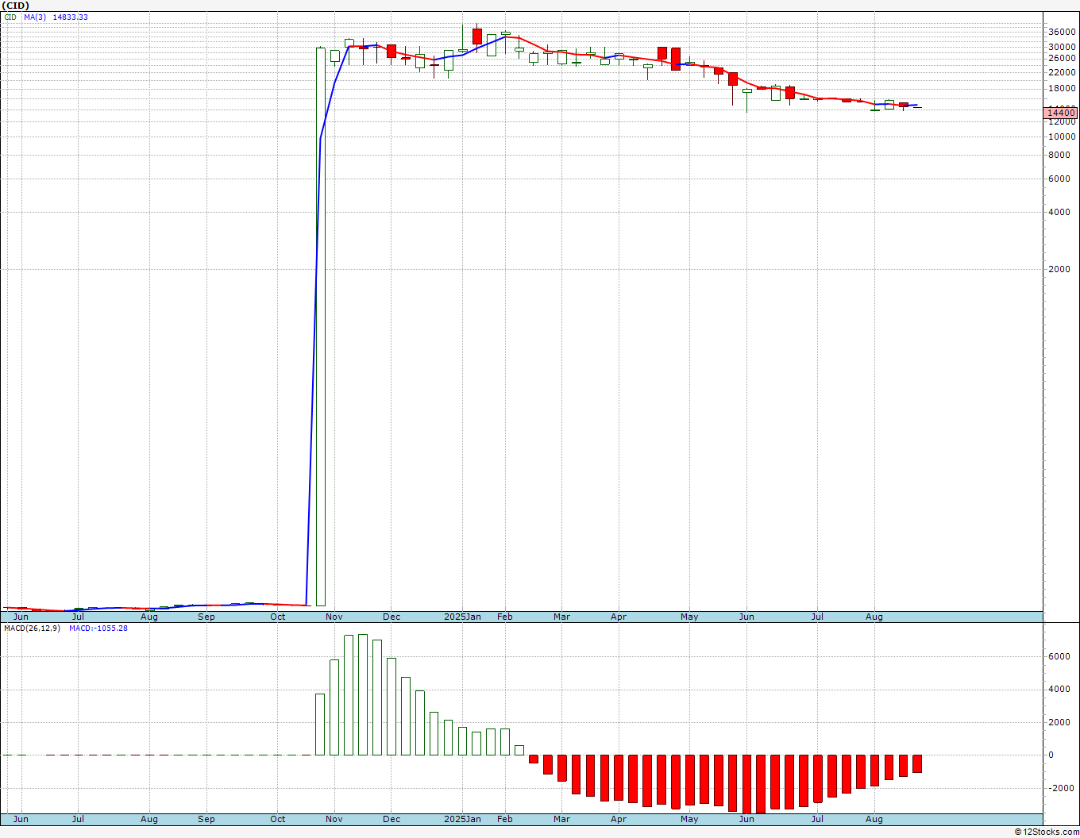
Task: Click the 36000 price axis label
Action: [x=1062, y=32]
